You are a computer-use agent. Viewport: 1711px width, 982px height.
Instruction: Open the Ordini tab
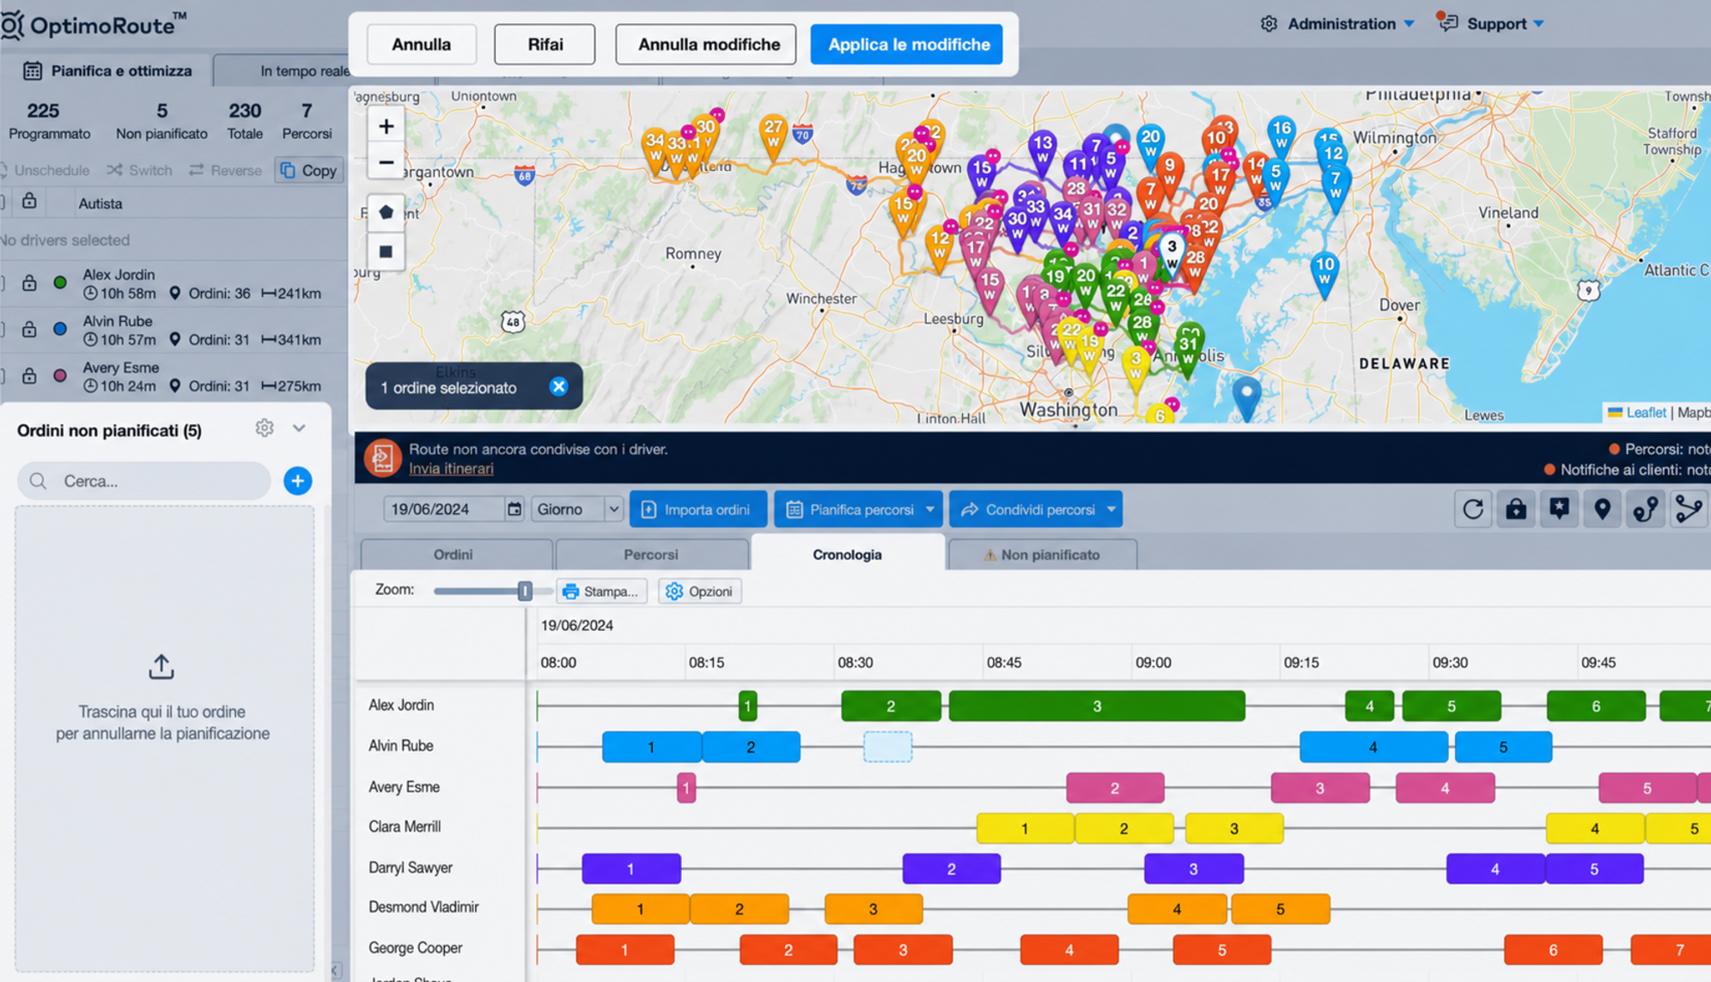click(x=454, y=555)
